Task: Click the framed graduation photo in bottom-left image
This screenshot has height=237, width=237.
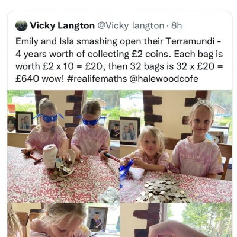Action: click(x=97, y=219)
